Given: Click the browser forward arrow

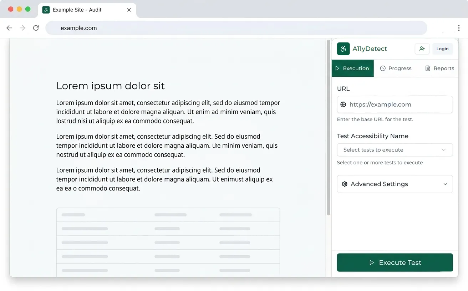Looking at the screenshot, I should point(22,28).
